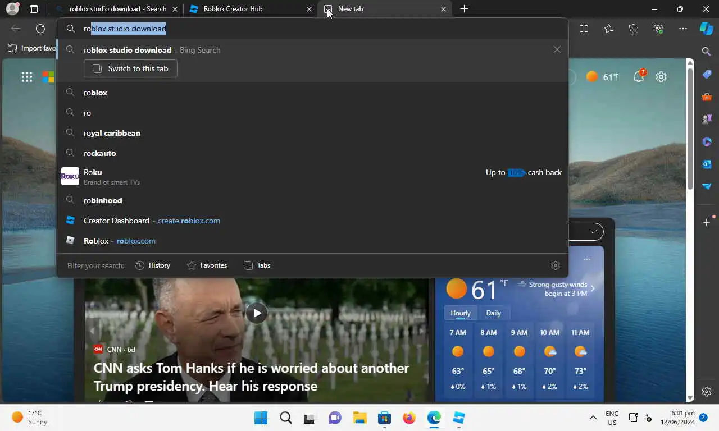Open Roblox Studio from the taskbar

459,418
